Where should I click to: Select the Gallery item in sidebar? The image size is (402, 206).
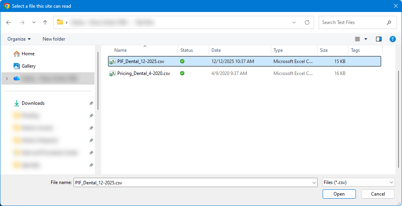[x=28, y=66]
